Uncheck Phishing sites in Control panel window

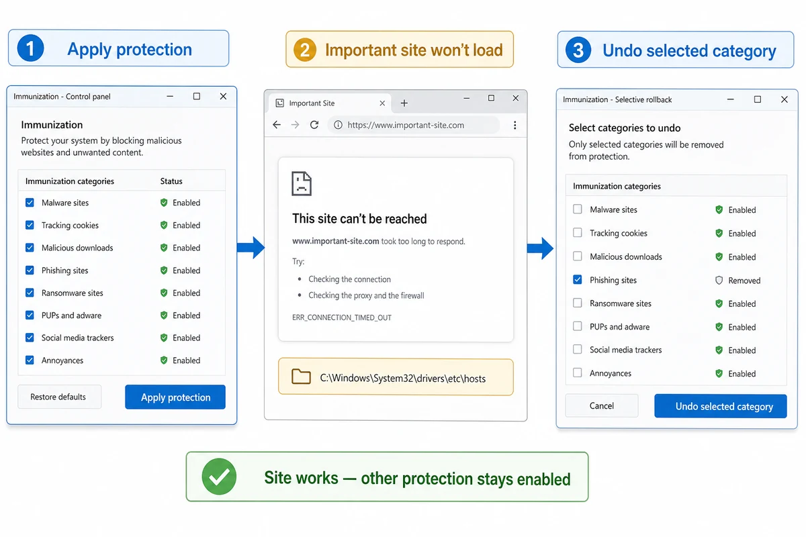[x=30, y=271]
